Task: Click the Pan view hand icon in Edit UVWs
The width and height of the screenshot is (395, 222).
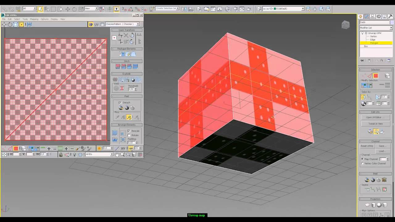Action: coord(117,154)
